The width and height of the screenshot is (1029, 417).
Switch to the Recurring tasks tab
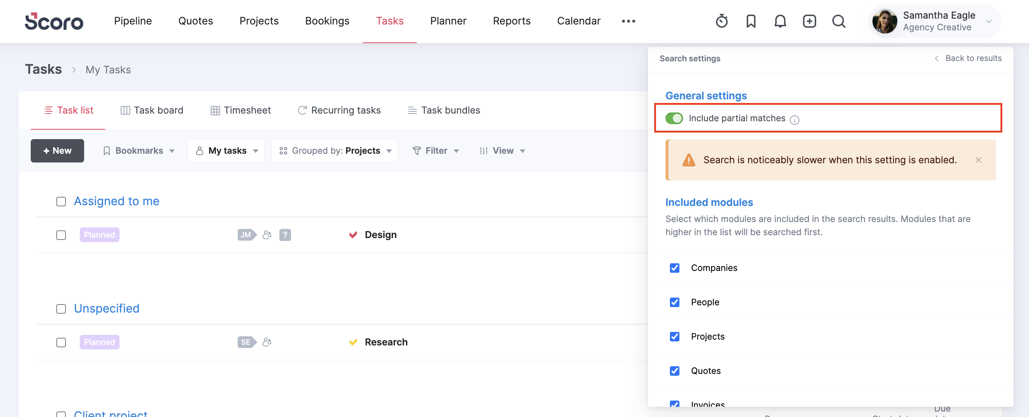tap(339, 111)
